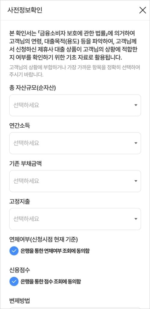Viewport: 150px width, 309px height.
Task: Click the 변제방법 section label
Action: 20,301
